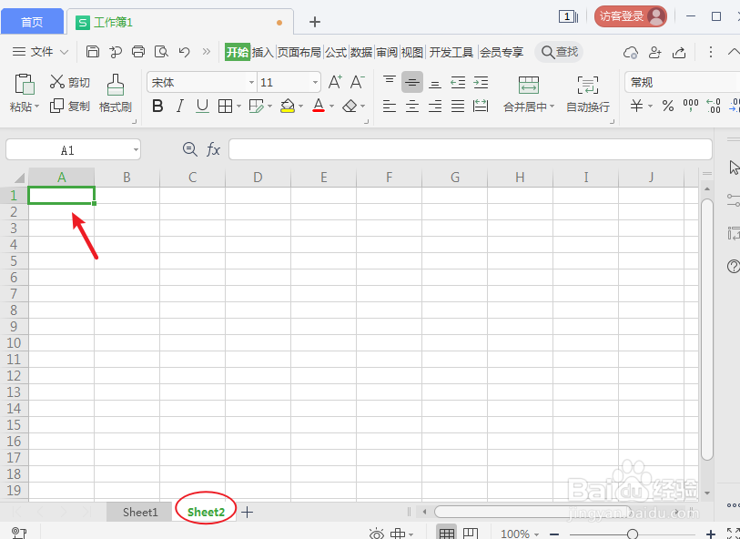Screen dimensions: 740x539
Task: Toggle Underline formatting
Action: (202, 107)
